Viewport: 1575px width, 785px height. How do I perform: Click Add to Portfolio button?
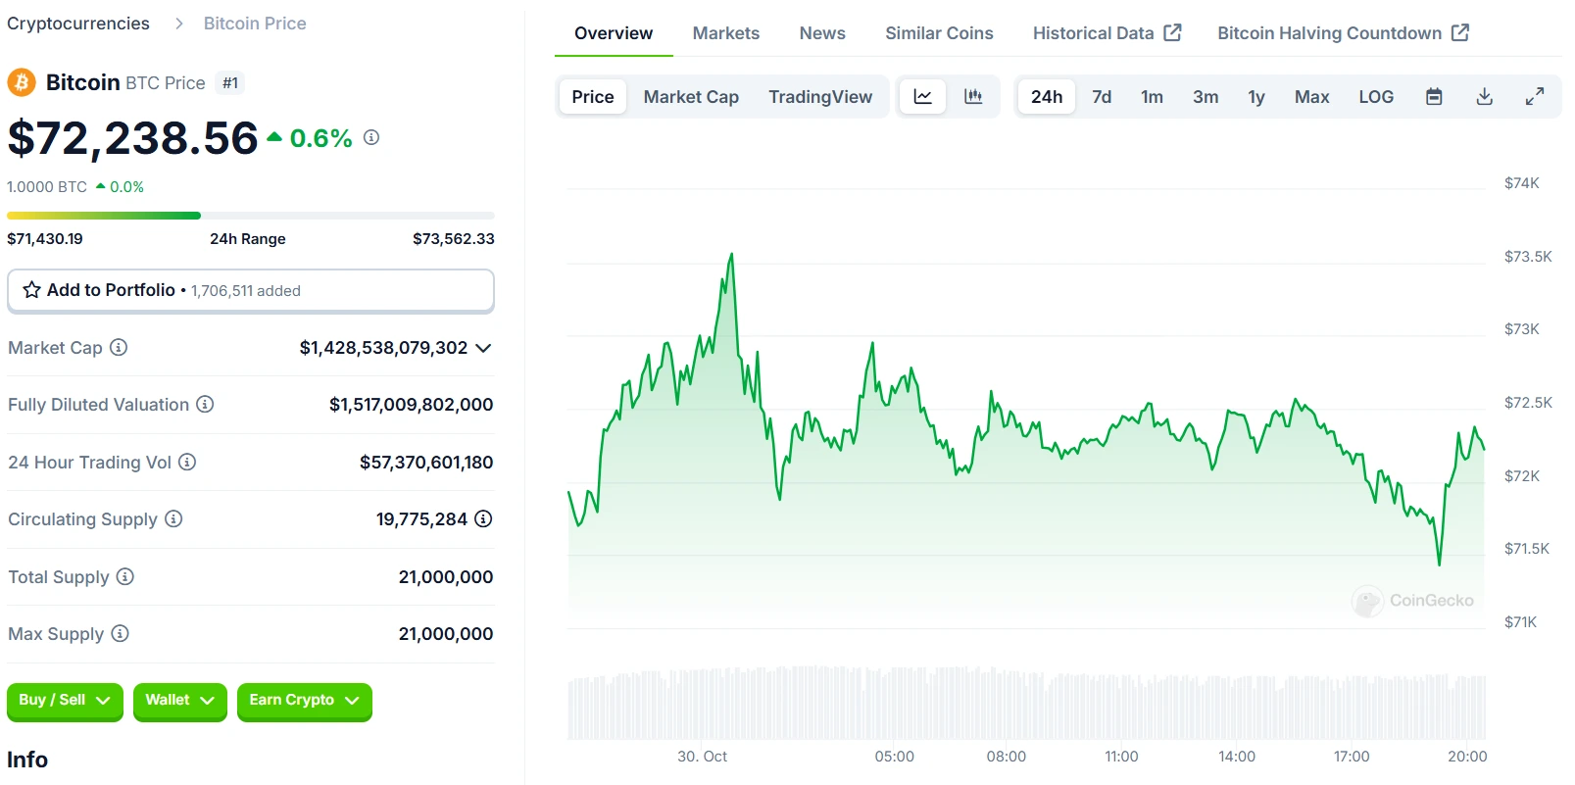pyautogui.click(x=251, y=291)
